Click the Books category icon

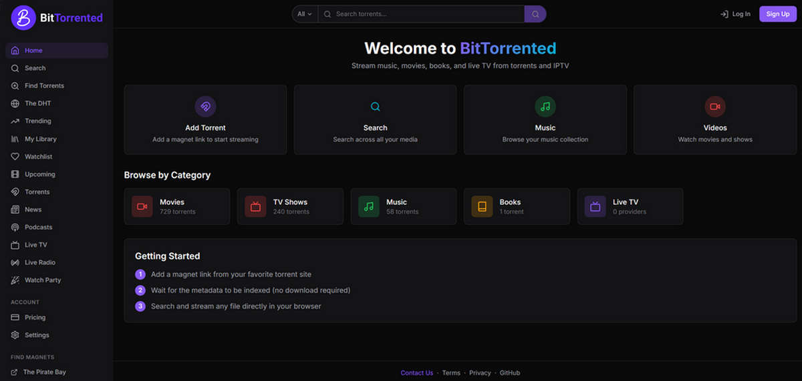click(482, 206)
